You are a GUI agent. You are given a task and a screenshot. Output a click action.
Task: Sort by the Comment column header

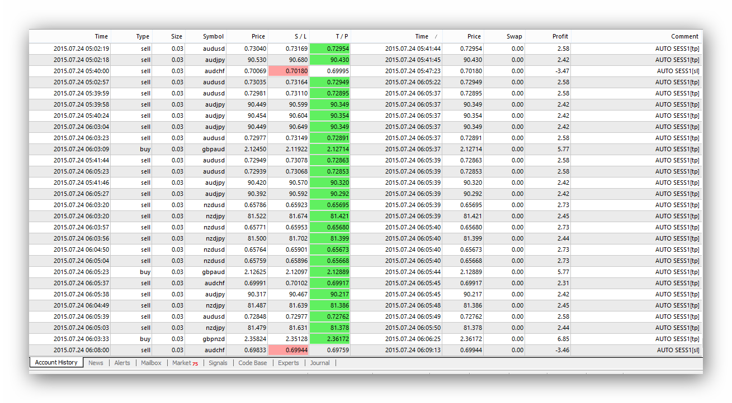click(x=636, y=36)
